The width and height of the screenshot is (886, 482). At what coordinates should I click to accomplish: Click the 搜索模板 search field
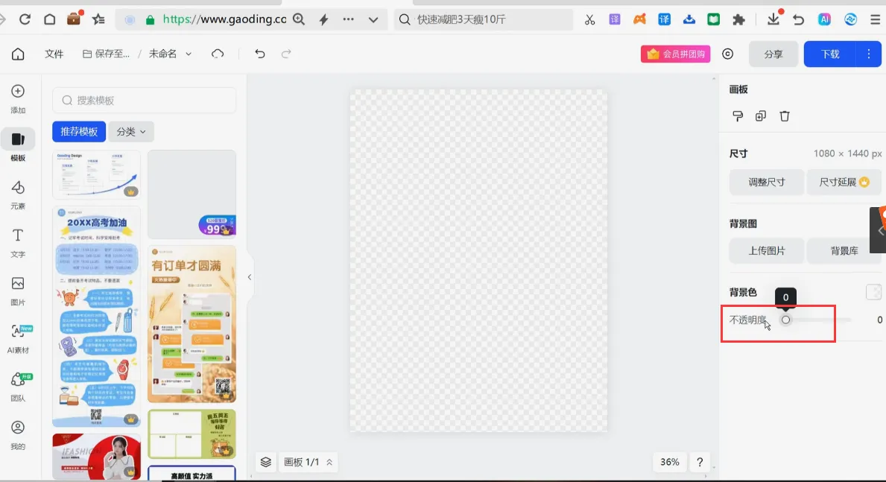click(144, 101)
